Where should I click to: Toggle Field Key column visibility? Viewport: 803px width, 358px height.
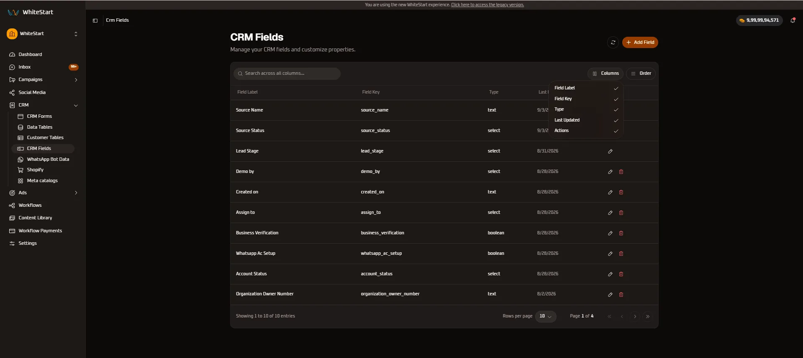586,99
